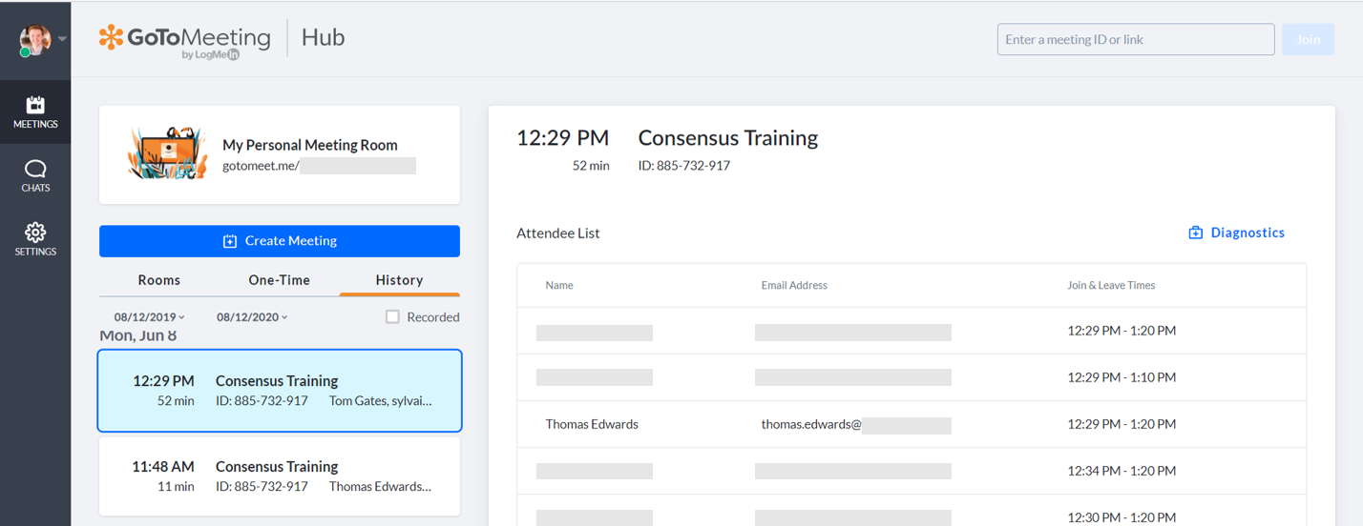Click Tom Gates attendee names in first session

coord(381,401)
